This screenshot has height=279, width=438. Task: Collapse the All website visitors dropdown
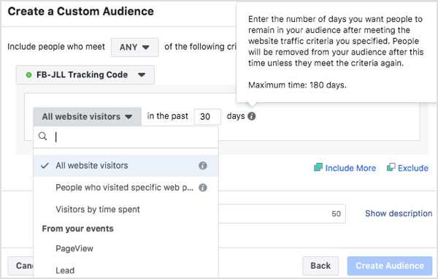click(x=87, y=117)
